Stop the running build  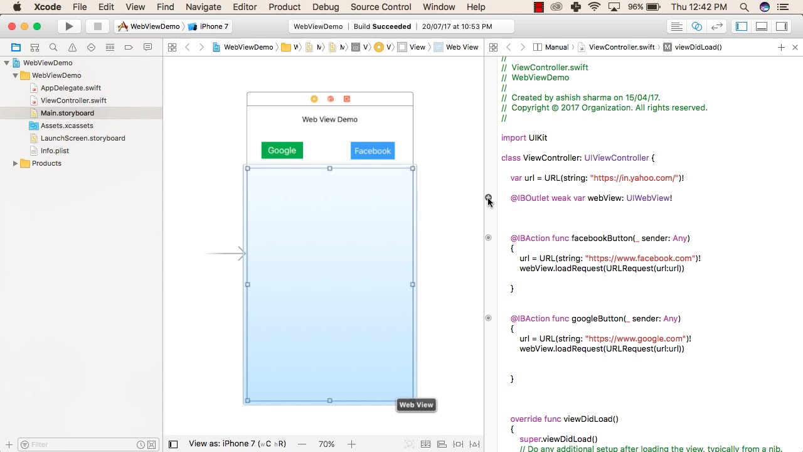(97, 26)
